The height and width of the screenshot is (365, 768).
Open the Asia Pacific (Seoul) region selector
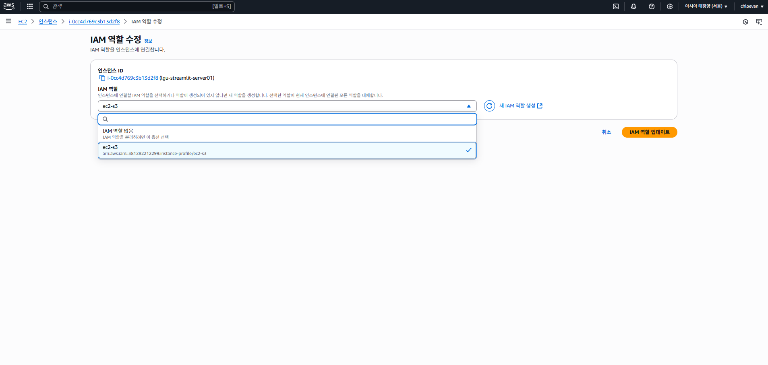coord(706,6)
